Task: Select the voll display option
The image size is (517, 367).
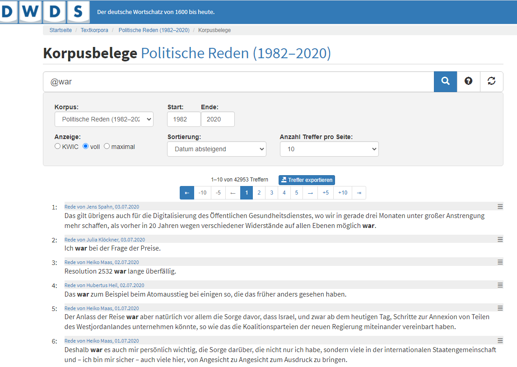Action: (x=86, y=146)
